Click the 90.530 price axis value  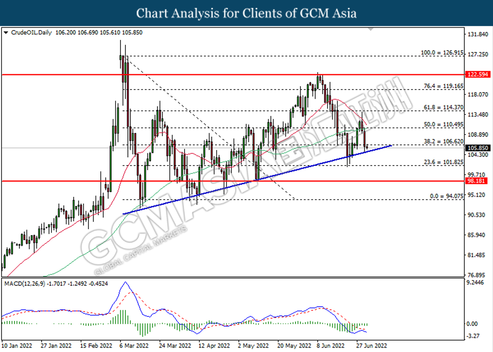tap(476, 215)
